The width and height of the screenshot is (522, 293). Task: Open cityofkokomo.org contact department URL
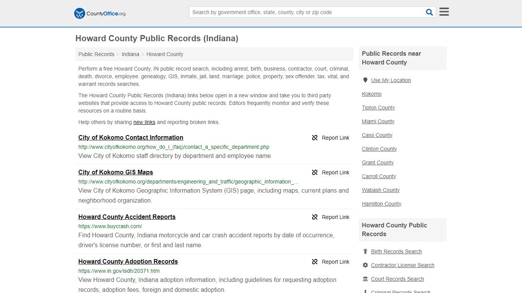174,147
